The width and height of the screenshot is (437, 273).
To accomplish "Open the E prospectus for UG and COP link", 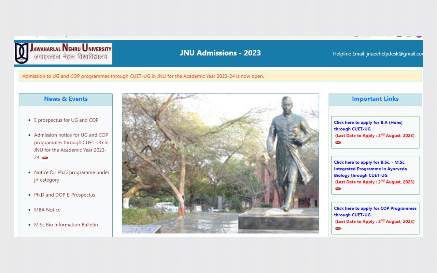I will click(66, 120).
